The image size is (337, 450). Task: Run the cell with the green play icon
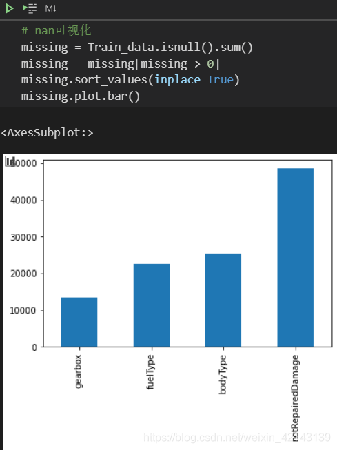tap(10, 8)
